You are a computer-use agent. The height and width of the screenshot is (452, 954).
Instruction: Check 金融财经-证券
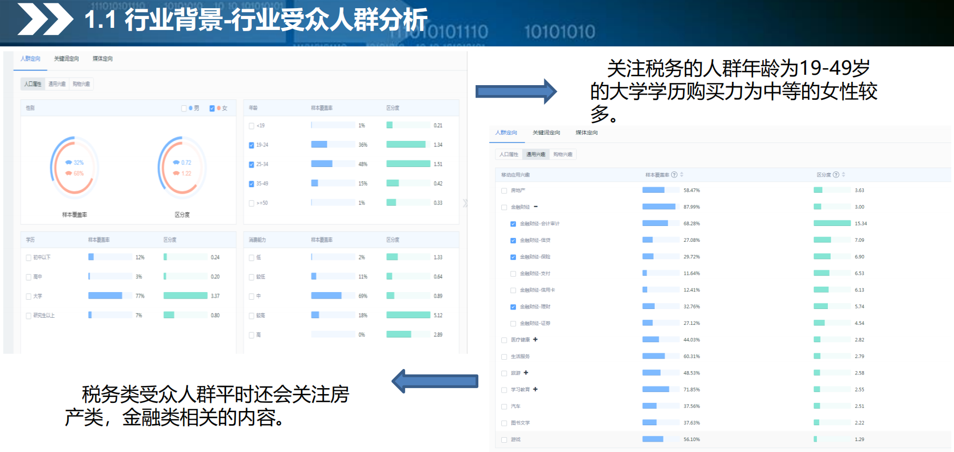point(513,324)
